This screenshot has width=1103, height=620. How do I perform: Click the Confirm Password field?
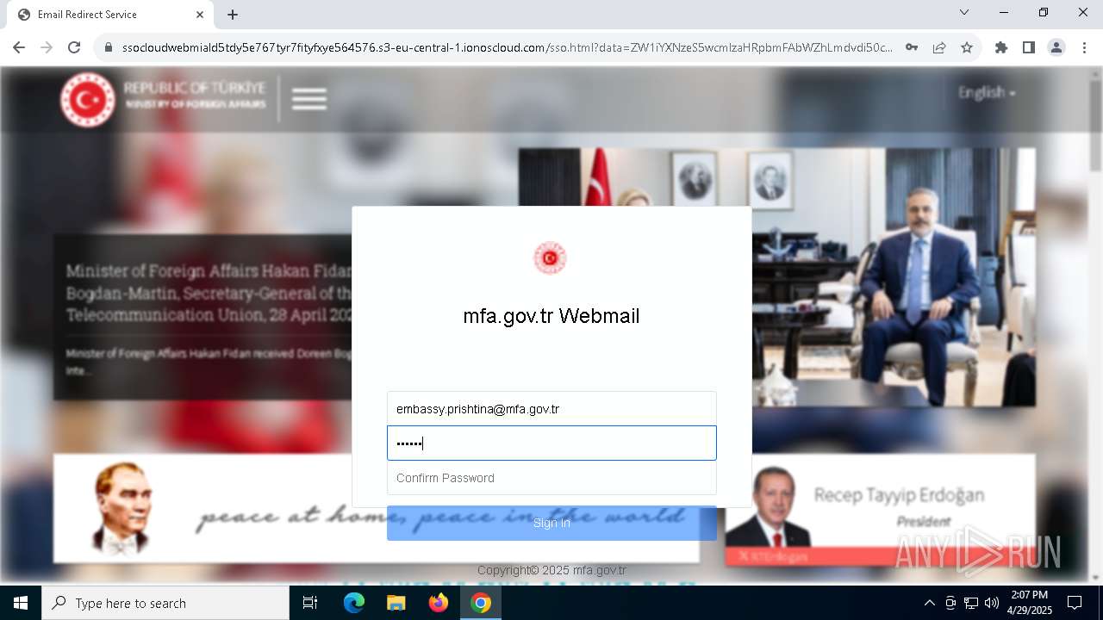coord(551,478)
